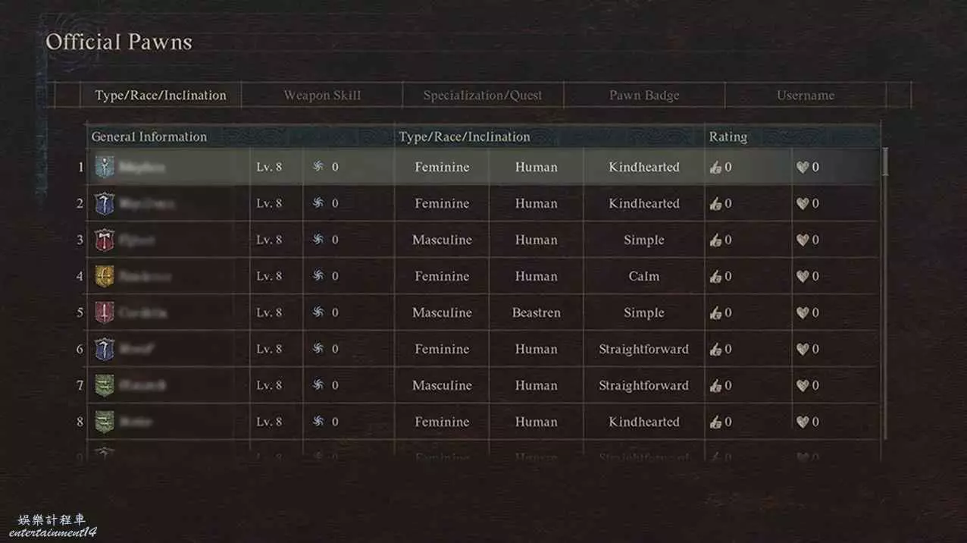
Task: Open the Specialization/Quest tab
Action: coord(483,96)
